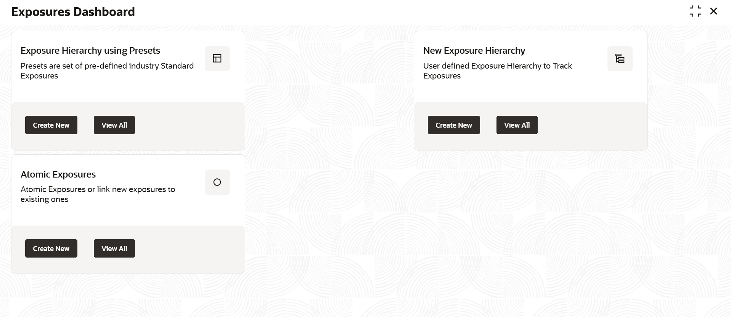731x317 pixels.
Task: Click the New Exposure Hierarchy tree icon
Action: pos(620,58)
